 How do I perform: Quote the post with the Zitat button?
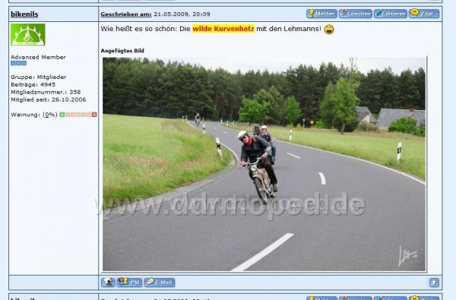424,14
